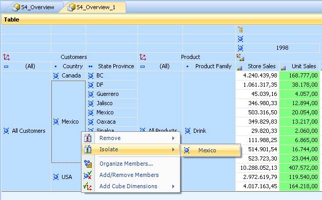Collapse the Customers (All) level
This screenshot has height=200, width=322.
coord(6,67)
